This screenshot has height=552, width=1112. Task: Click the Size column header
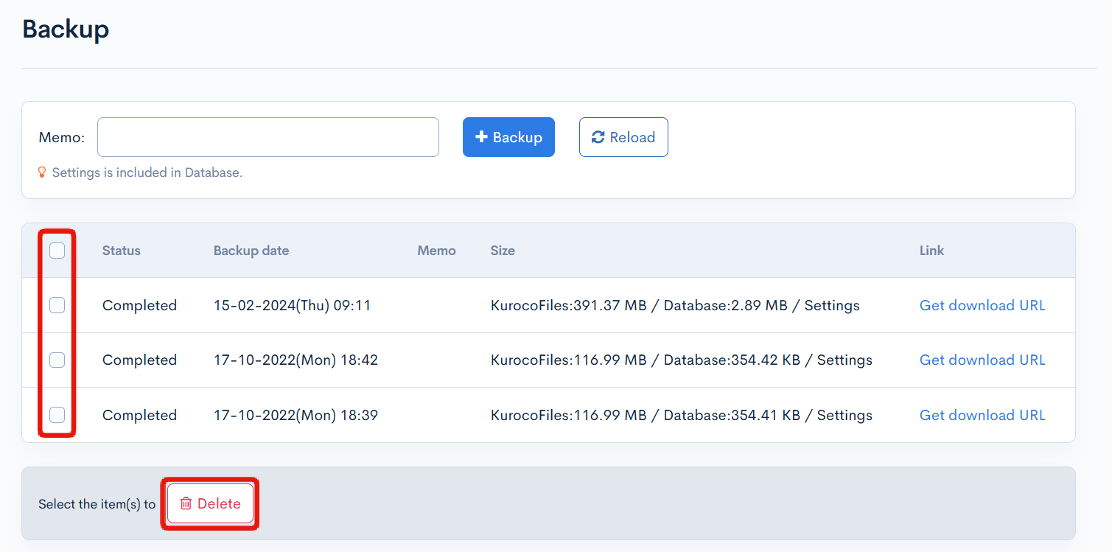point(503,251)
